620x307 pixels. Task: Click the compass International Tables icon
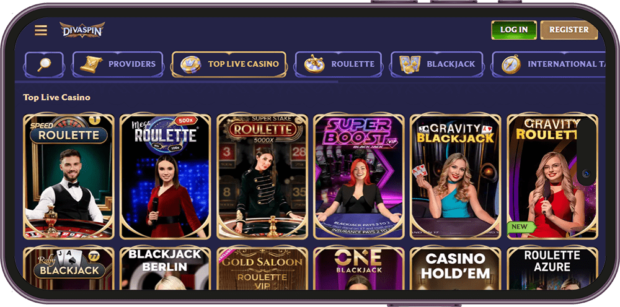(x=511, y=64)
